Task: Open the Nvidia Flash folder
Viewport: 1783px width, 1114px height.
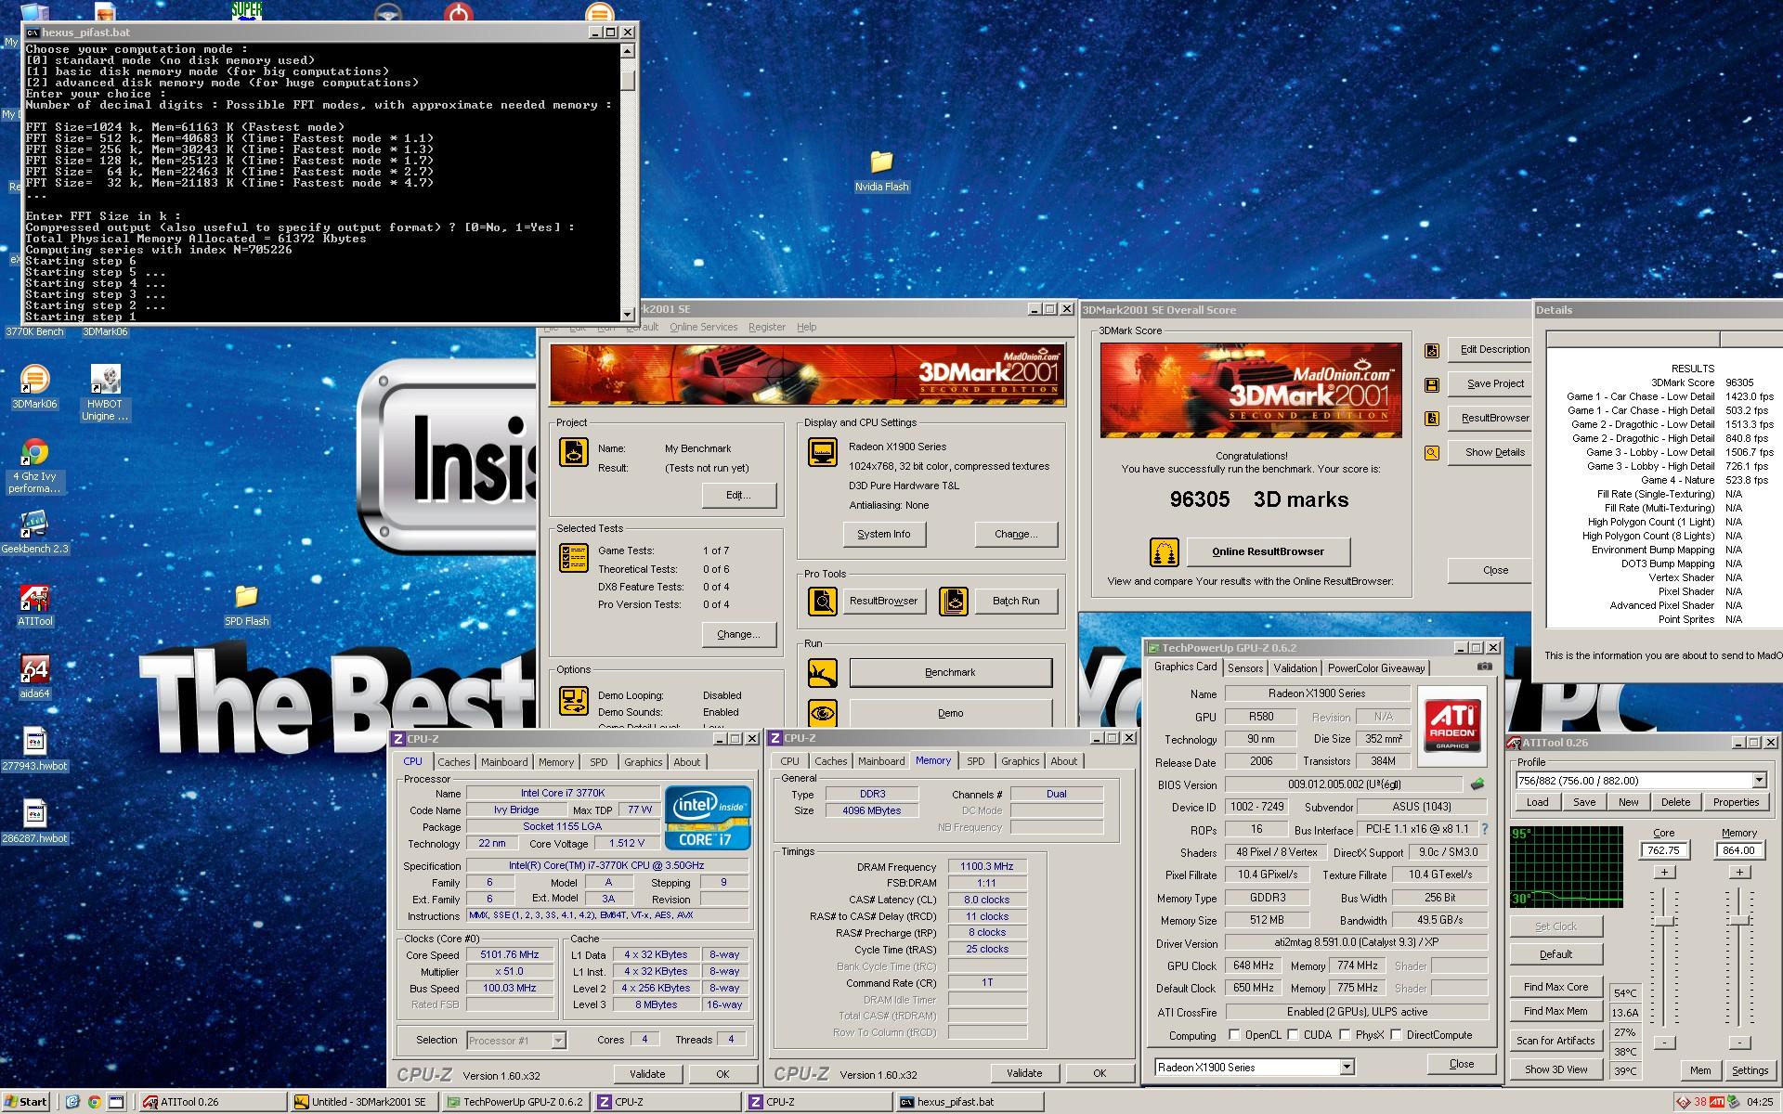Action: coord(881,162)
